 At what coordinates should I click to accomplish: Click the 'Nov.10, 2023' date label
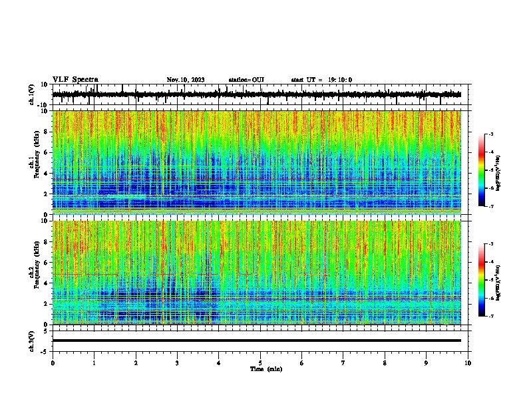point(186,80)
